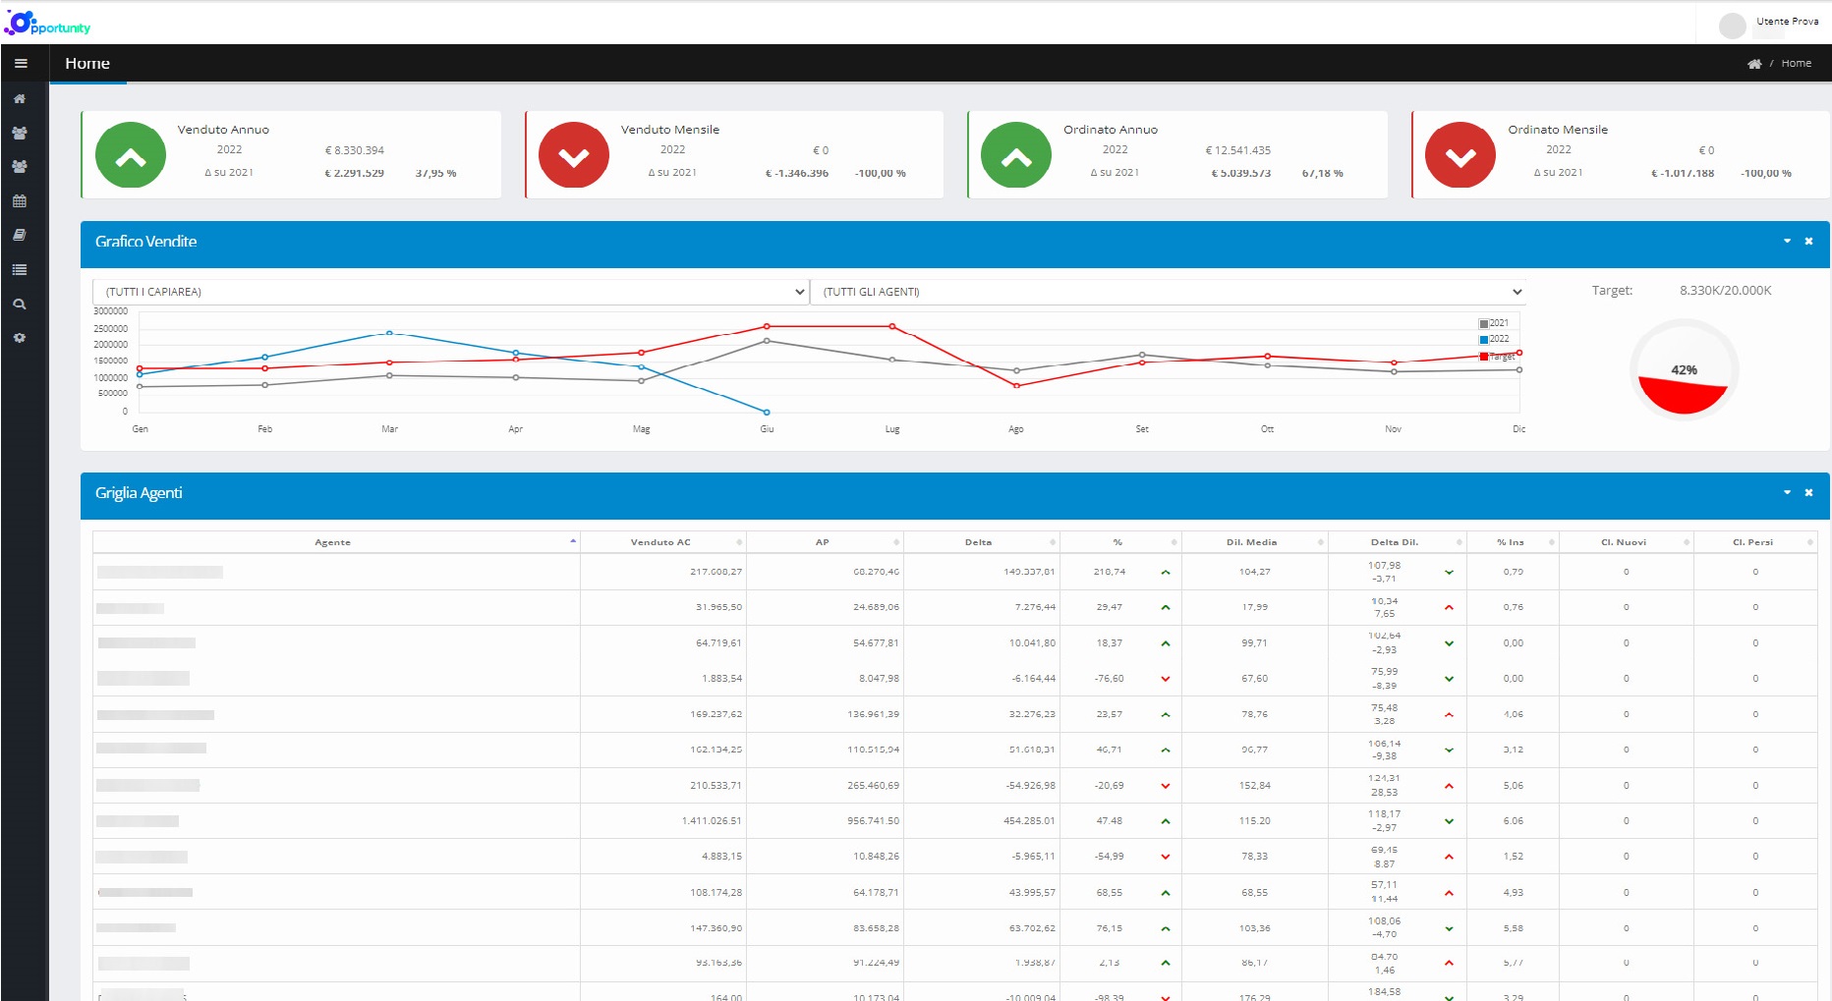Select the book/journal icon in the sidebar
This screenshot has width=1832, height=1001.
(x=19, y=234)
